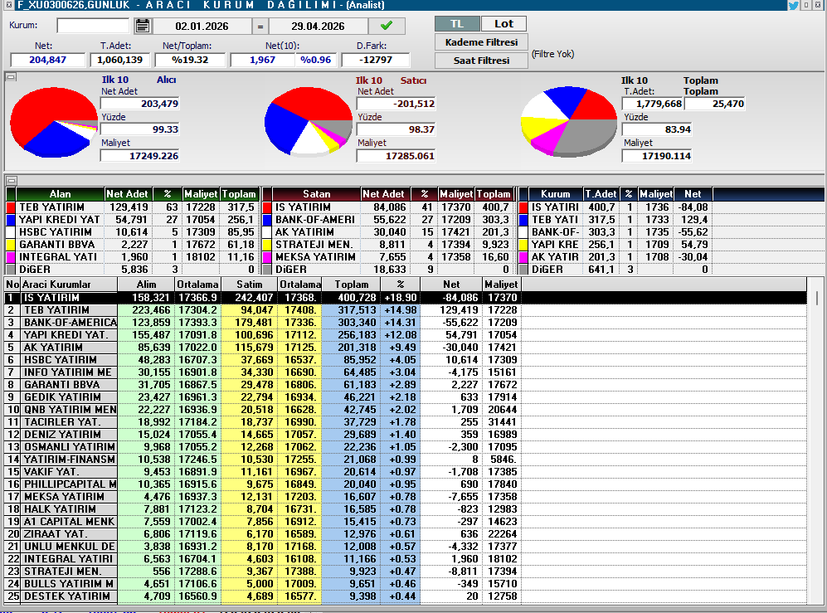Sort by the Kurum column header
This screenshot has height=613, width=827.
tap(556, 194)
